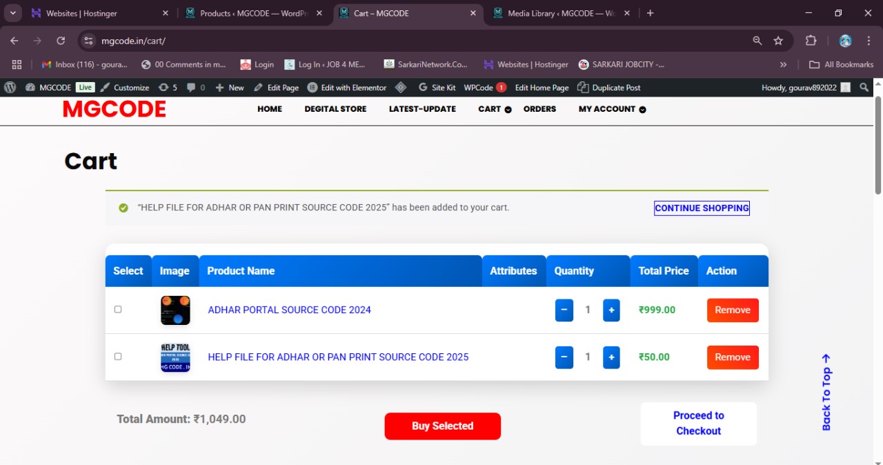Click the page vertical scrollbar
The image size is (883, 465).
point(878,145)
